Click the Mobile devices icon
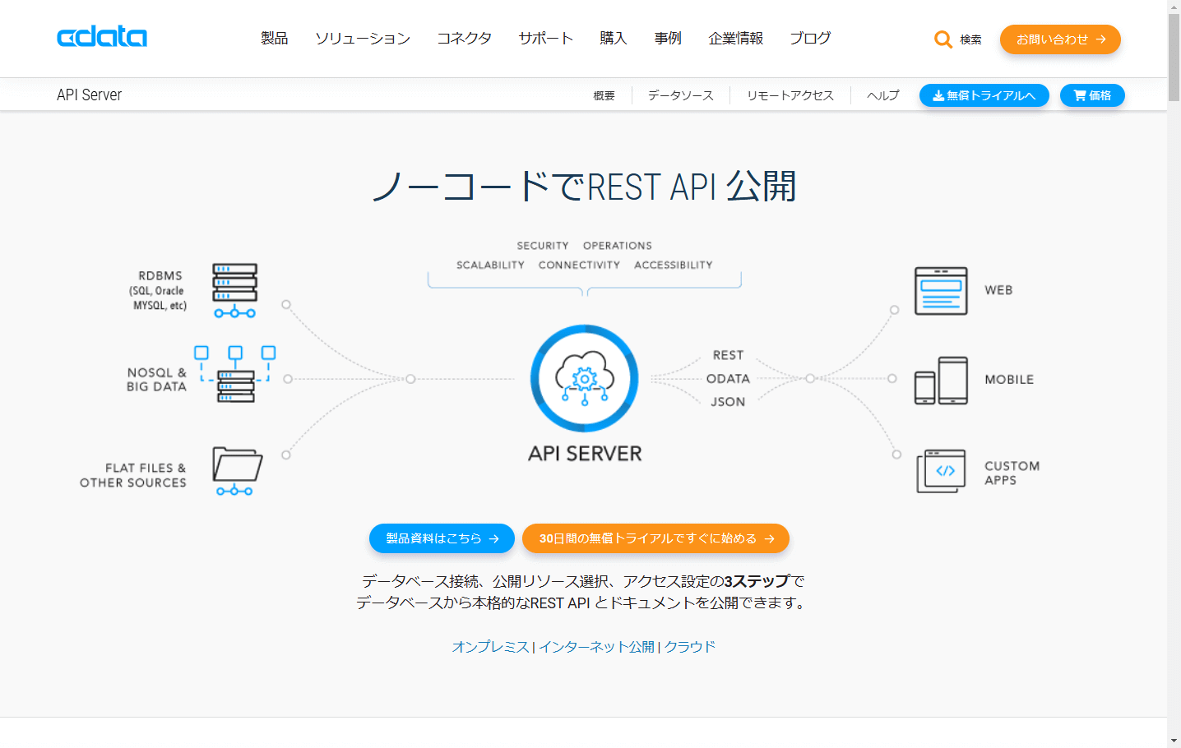This screenshot has height=748, width=1181. point(941,381)
